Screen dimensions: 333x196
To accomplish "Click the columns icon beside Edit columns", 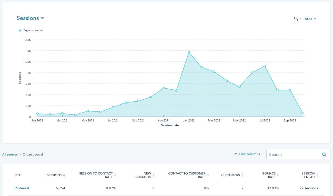I will (236, 154).
